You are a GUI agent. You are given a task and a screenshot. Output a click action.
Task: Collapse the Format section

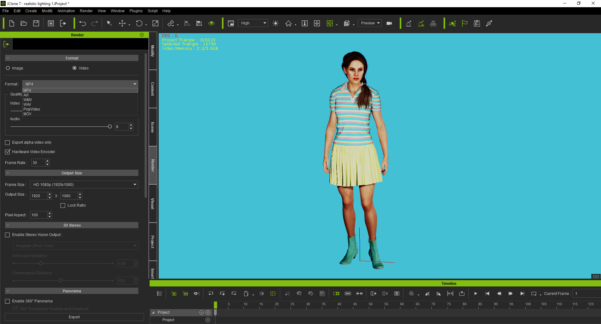click(x=8, y=58)
